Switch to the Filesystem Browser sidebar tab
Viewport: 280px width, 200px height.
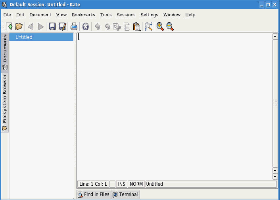[x=5, y=103]
